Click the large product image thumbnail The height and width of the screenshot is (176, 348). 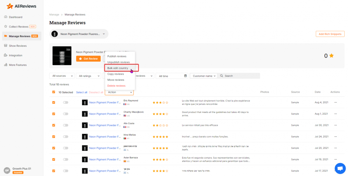tap(62, 56)
